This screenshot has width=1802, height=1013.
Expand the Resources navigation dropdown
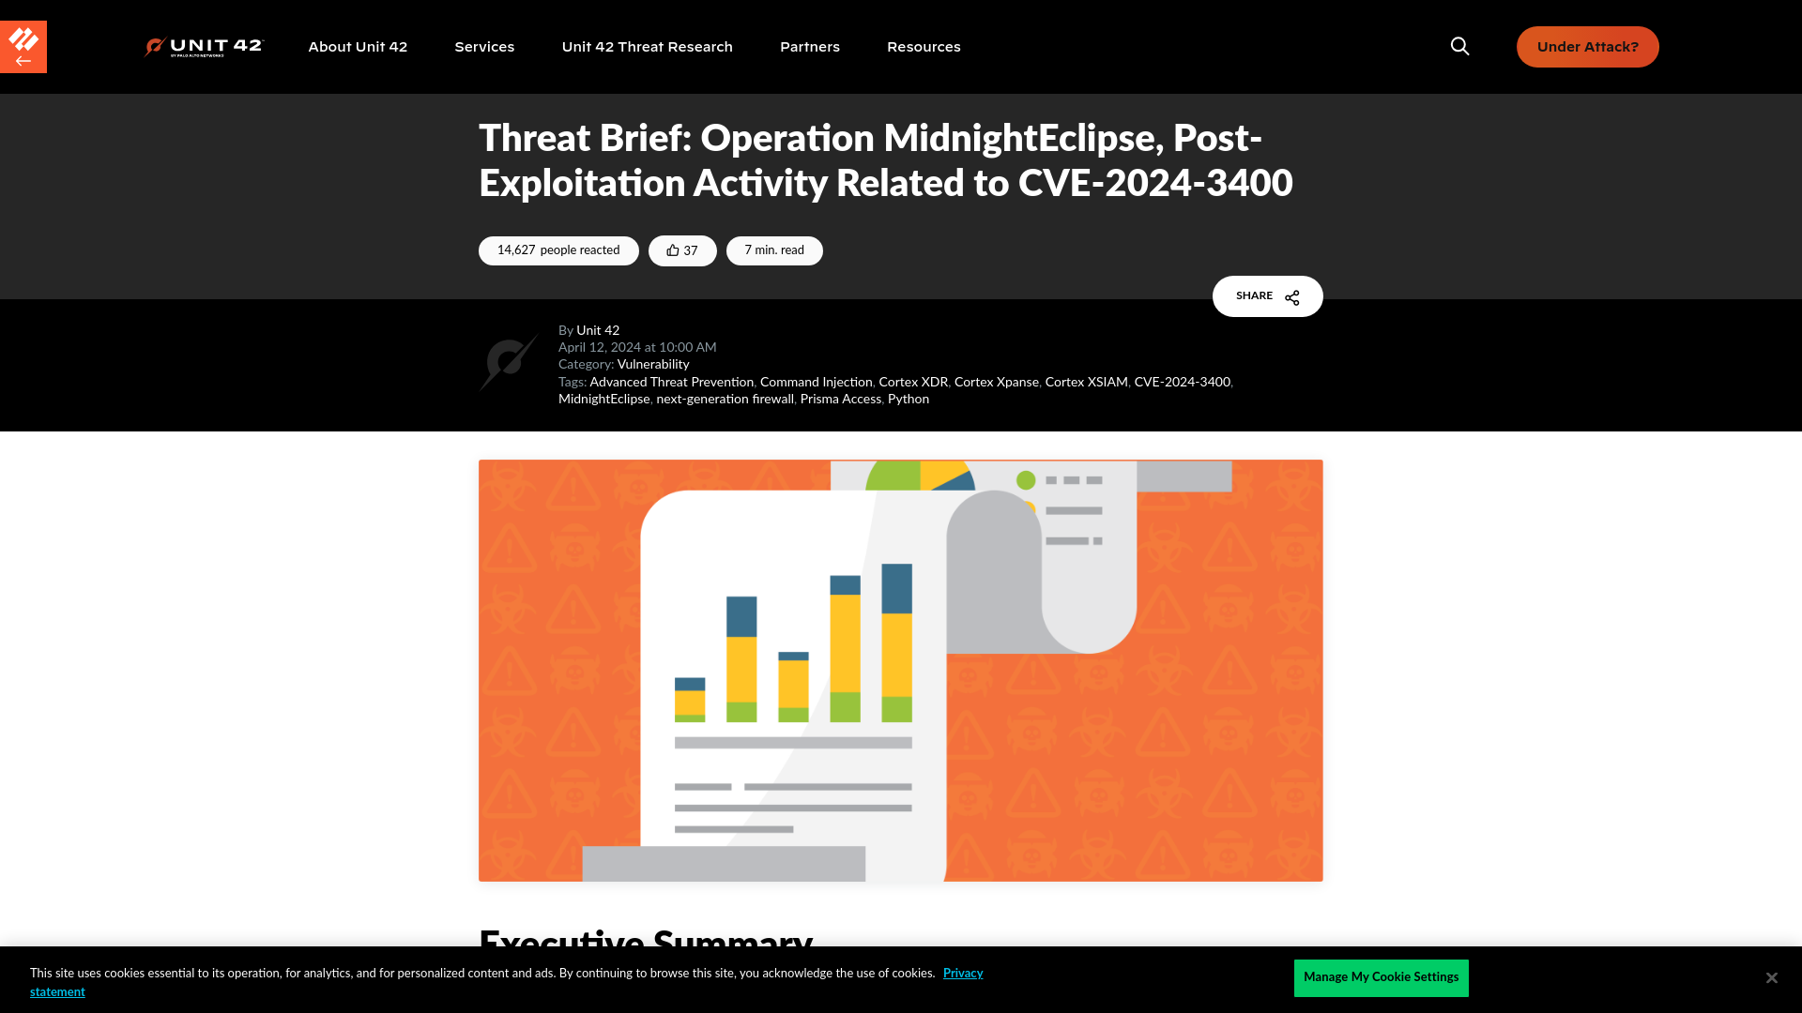924,46
